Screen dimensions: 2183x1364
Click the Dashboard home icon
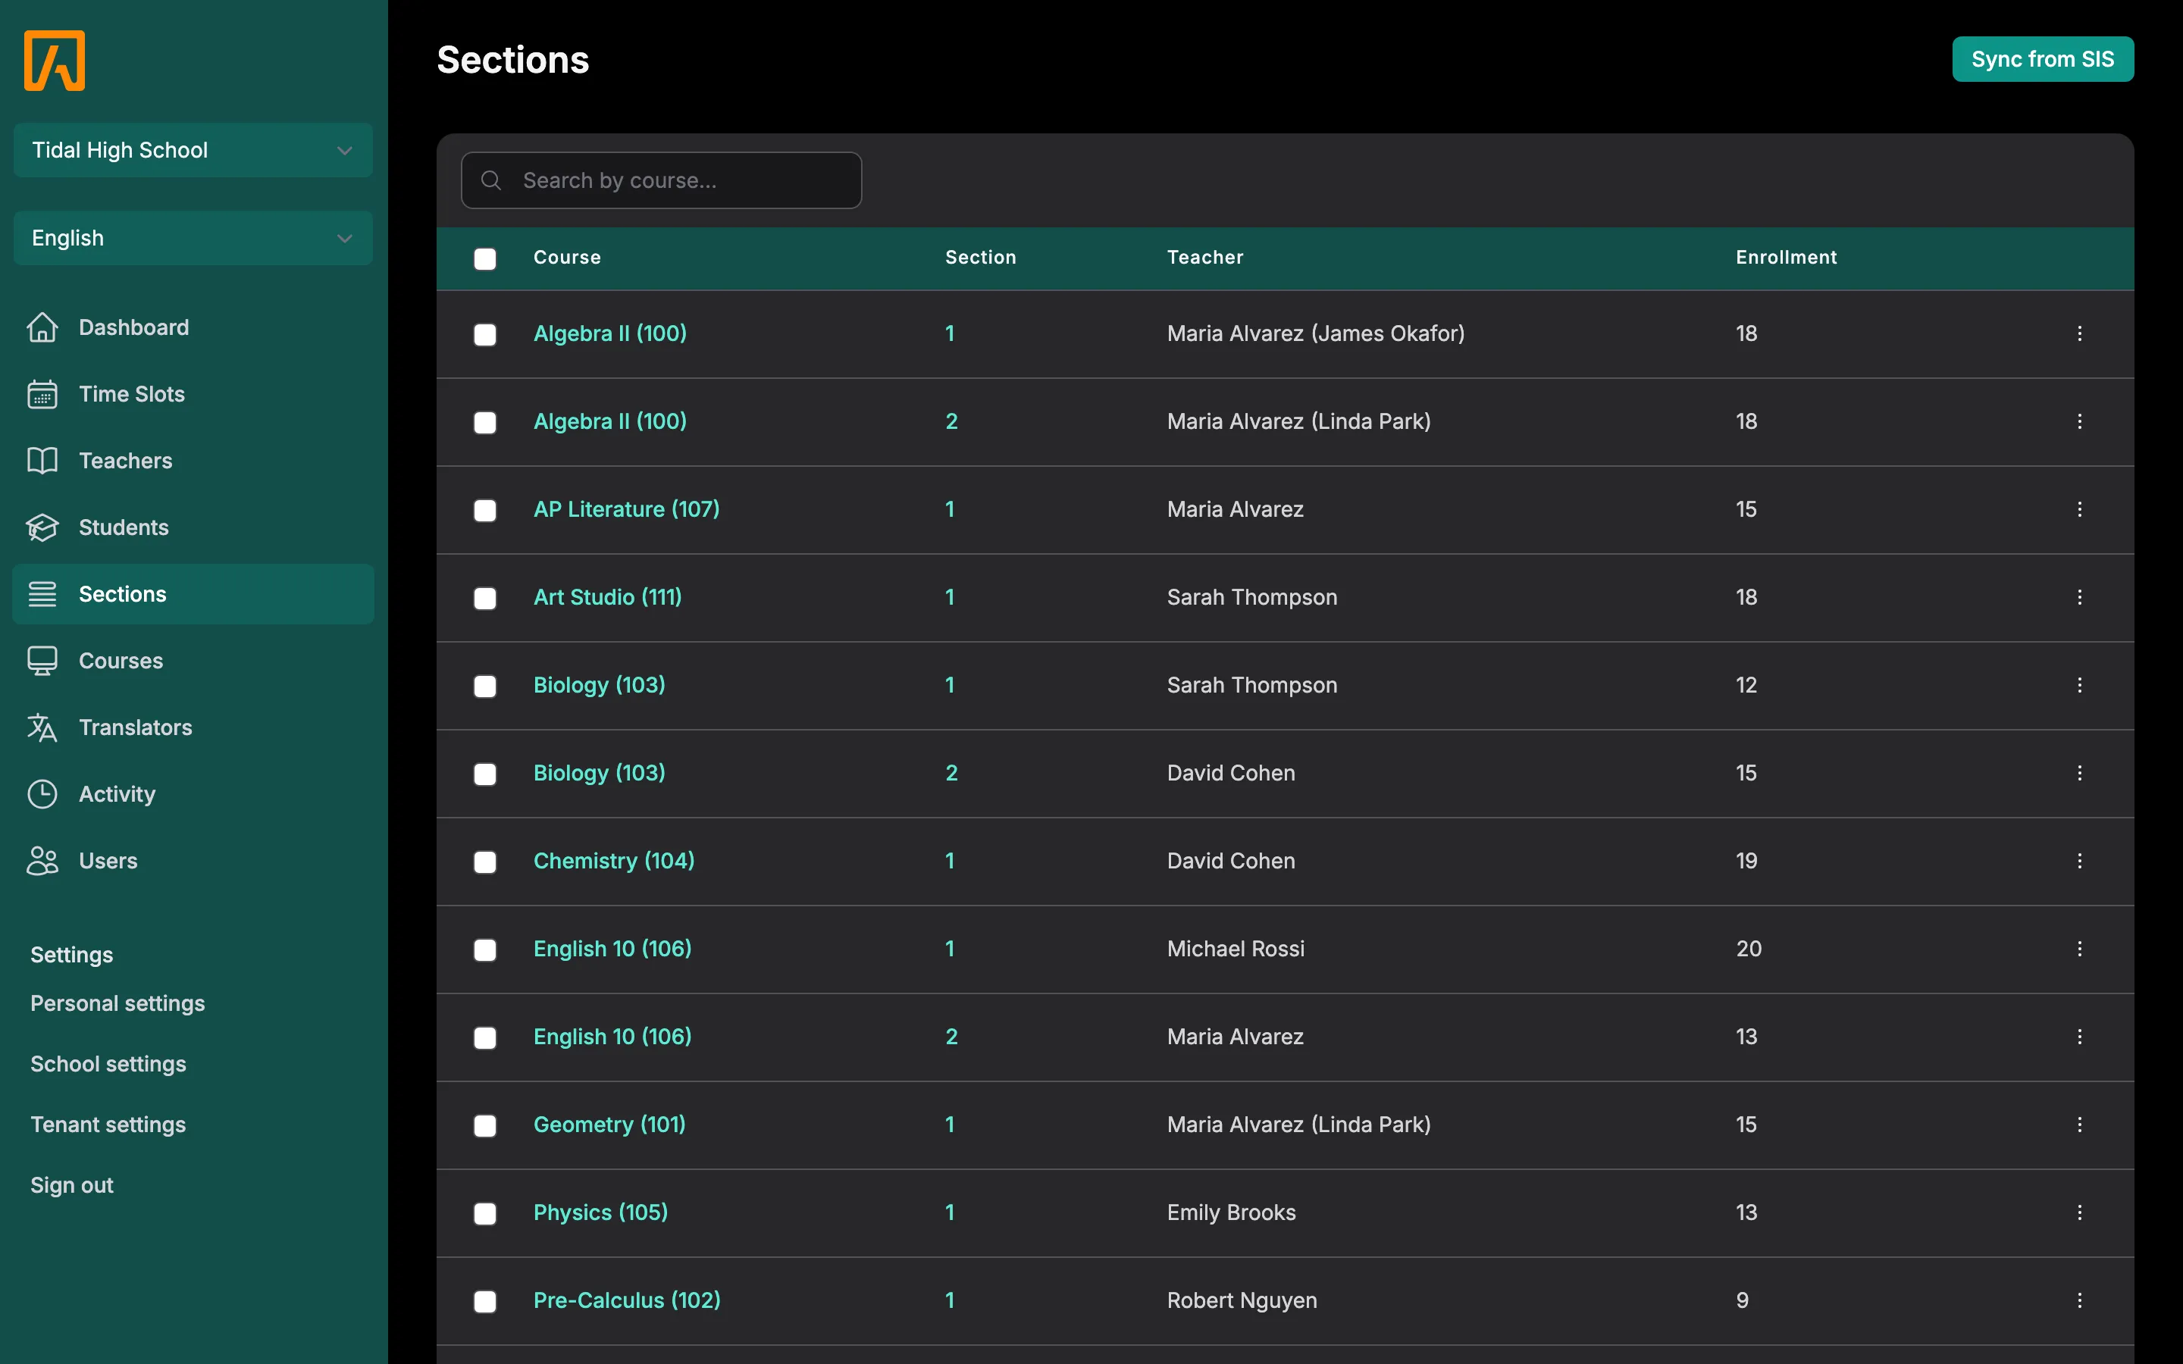click(x=42, y=327)
